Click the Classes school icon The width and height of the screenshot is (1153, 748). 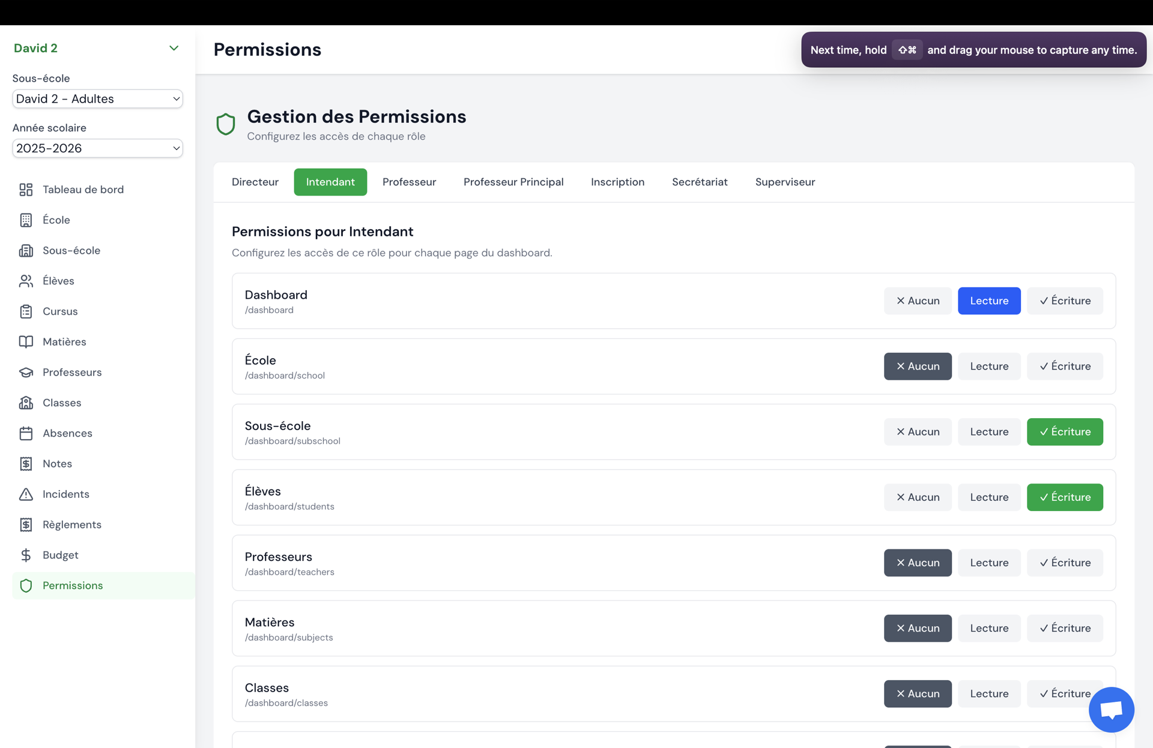[x=26, y=403]
